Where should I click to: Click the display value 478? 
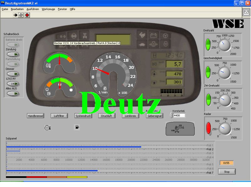click(x=174, y=74)
